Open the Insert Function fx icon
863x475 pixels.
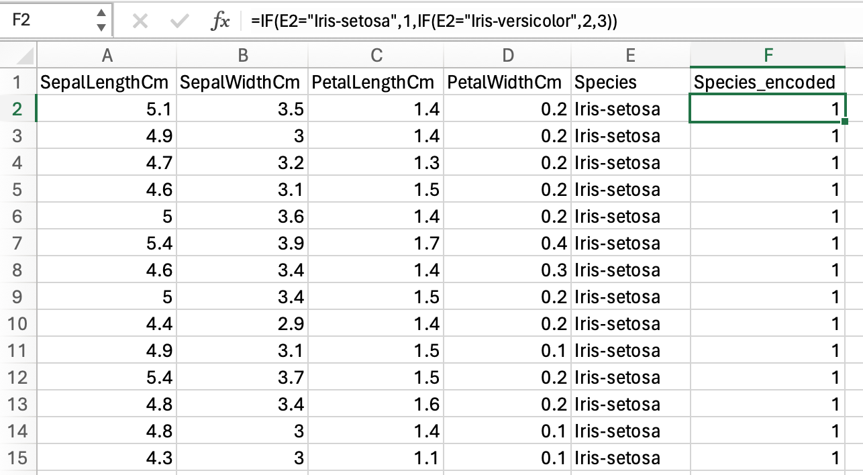[x=220, y=21]
